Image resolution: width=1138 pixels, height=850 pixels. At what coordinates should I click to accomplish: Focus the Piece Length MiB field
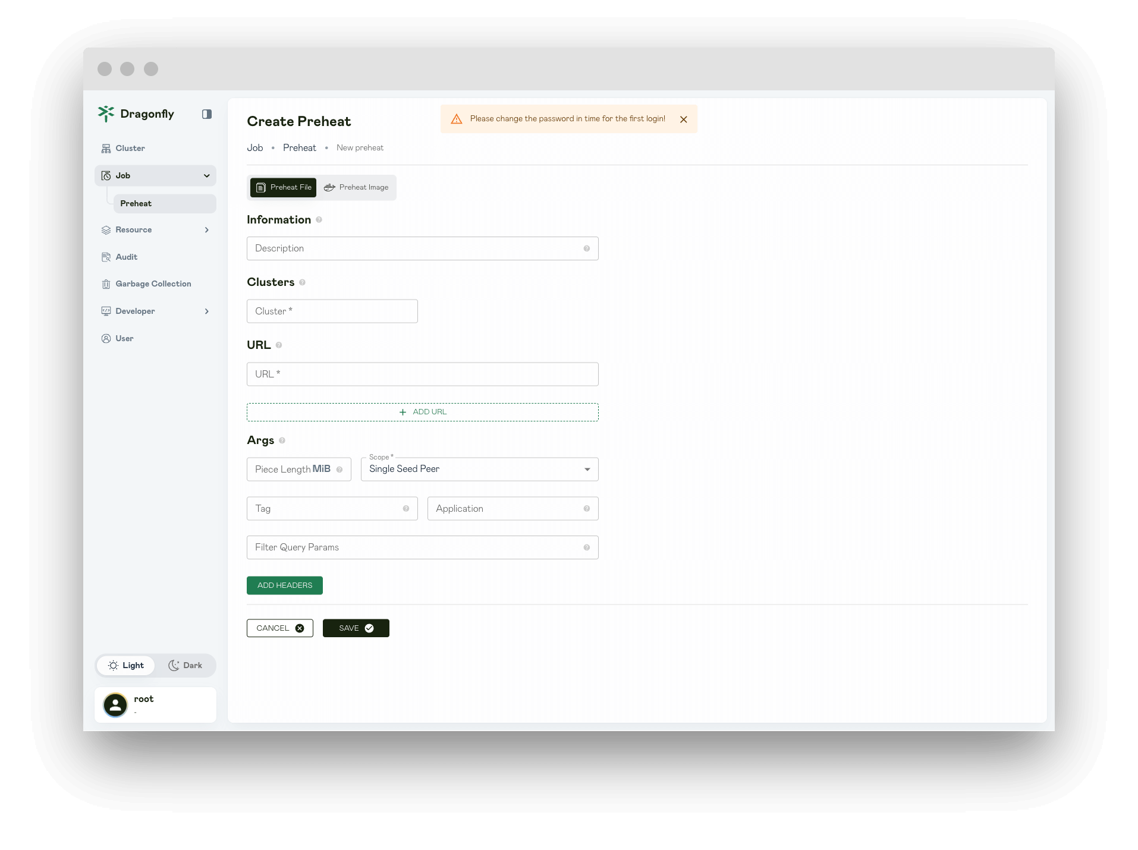click(299, 470)
